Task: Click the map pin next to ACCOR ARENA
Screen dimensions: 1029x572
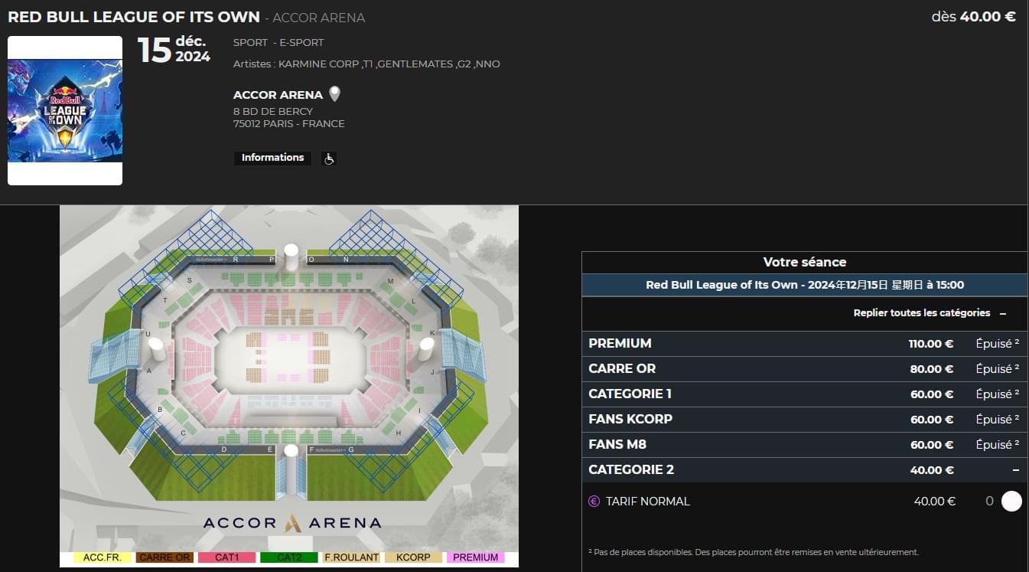Action: click(334, 94)
